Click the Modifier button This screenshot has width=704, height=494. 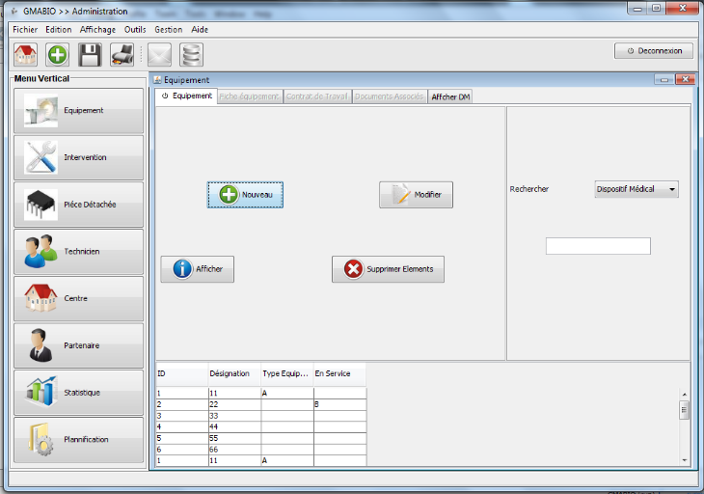click(x=417, y=195)
